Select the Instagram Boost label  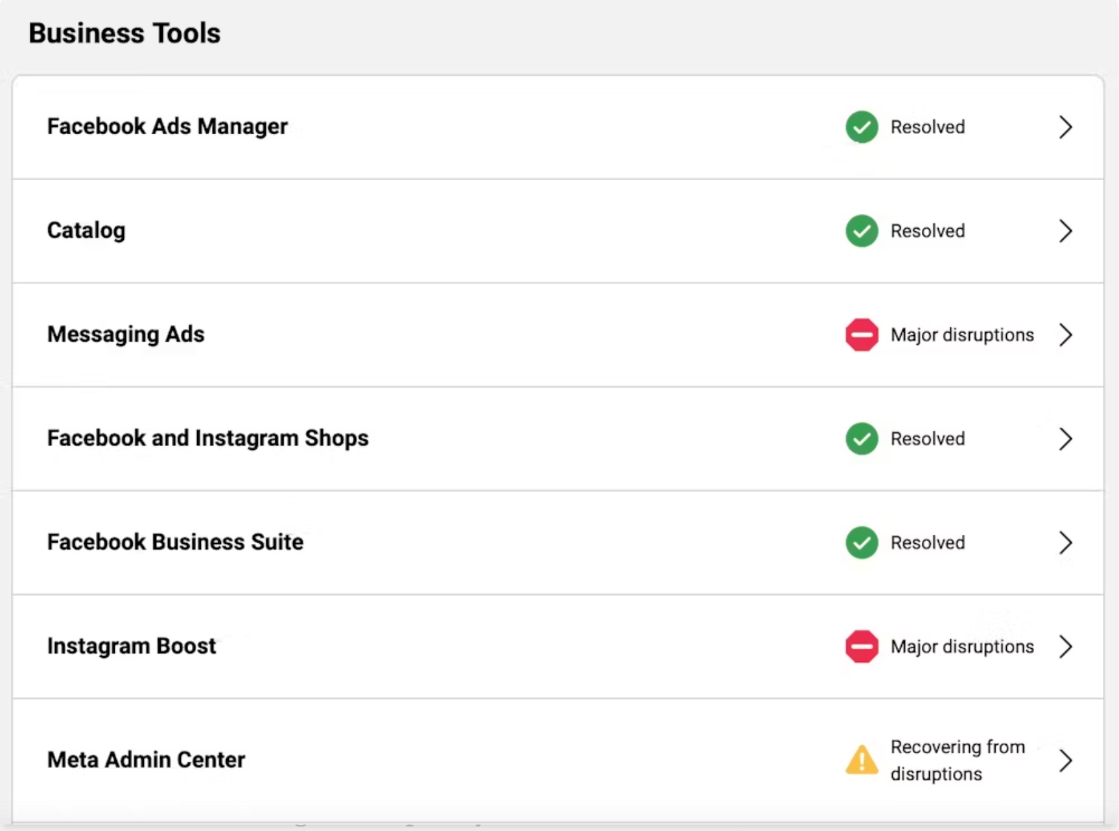click(x=132, y=646)
